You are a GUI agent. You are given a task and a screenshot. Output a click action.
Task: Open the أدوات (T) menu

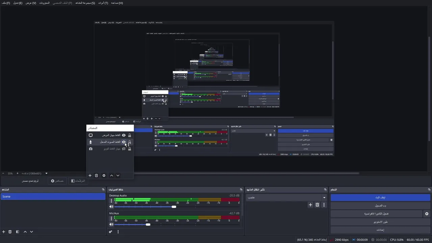[103, 3]
